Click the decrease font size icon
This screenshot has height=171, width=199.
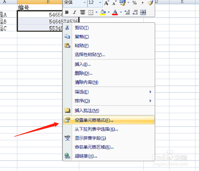pyautogui.click(x=114, y=2)
